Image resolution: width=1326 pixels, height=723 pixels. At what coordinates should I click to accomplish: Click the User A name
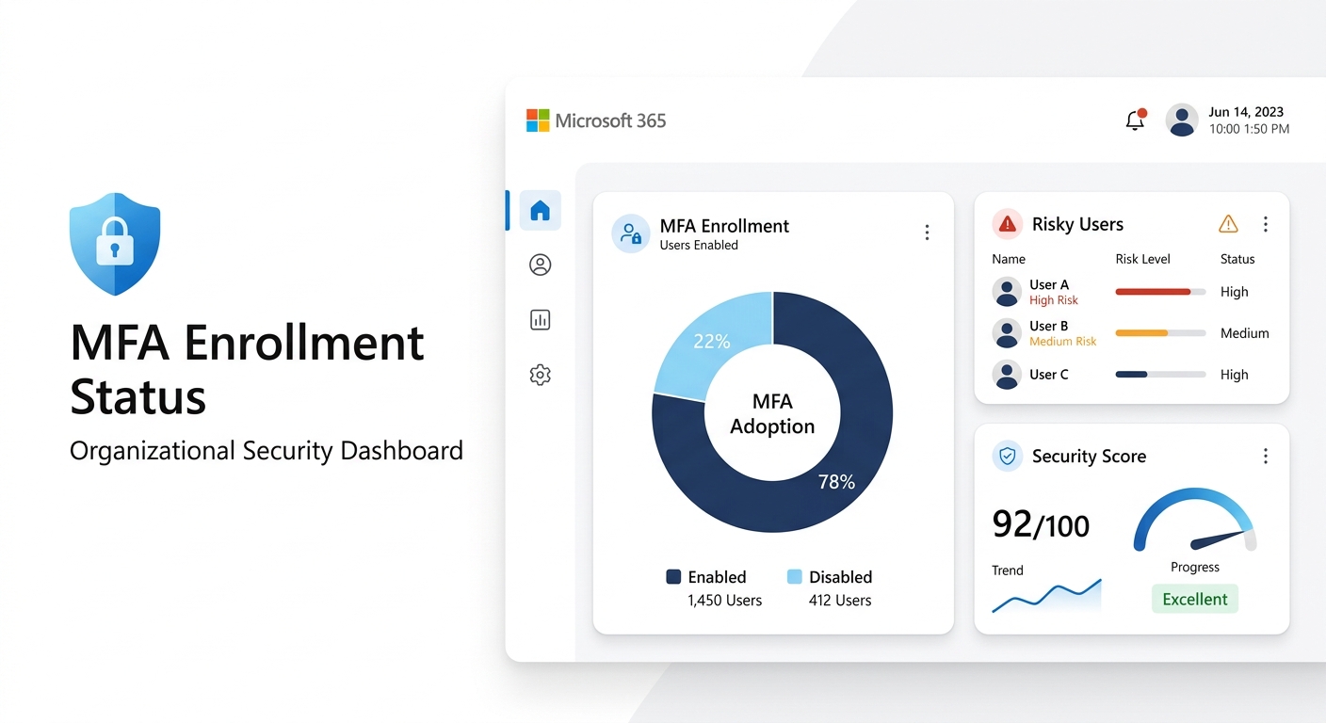pyautogui.click(x=1049, y=284)
